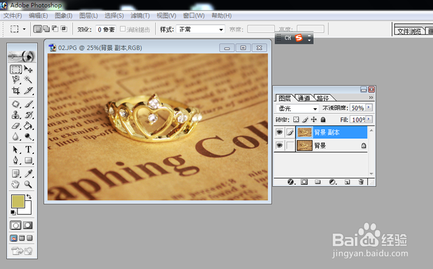Image resolution: width=433 pixels, height=269 pixels.
Task: Select the Rectangle shape tool
Action: [x=28, y=160]
